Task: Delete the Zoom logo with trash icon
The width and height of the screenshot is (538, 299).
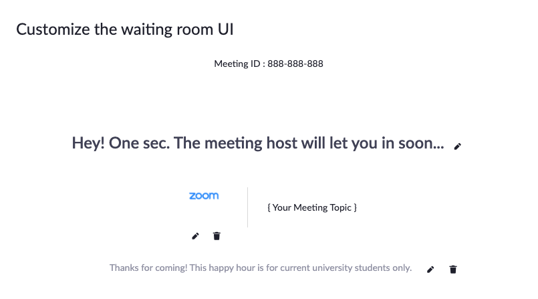Action: pyautogui.click(x=217, y=236)
